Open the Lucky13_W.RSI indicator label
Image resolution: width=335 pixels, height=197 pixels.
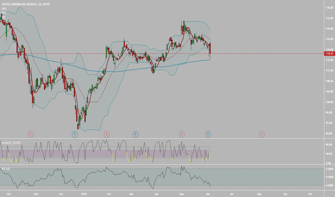[11, 143]
